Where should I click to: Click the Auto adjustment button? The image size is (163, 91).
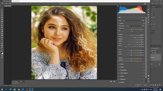(x=139, y=17)
